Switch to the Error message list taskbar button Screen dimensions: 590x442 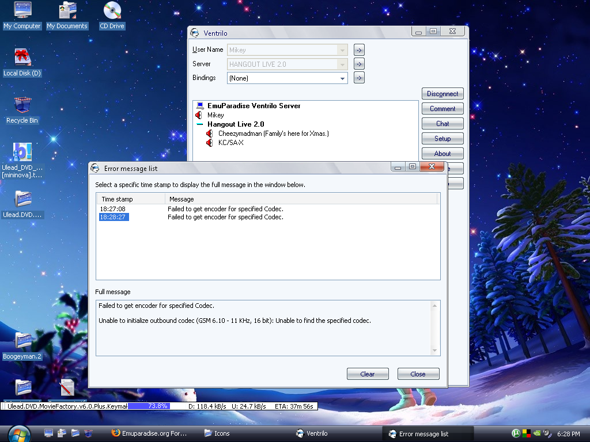pyautogui.click(x=428, y=434)
